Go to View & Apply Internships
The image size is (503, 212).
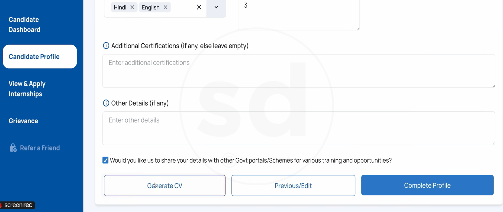[27, 89]
